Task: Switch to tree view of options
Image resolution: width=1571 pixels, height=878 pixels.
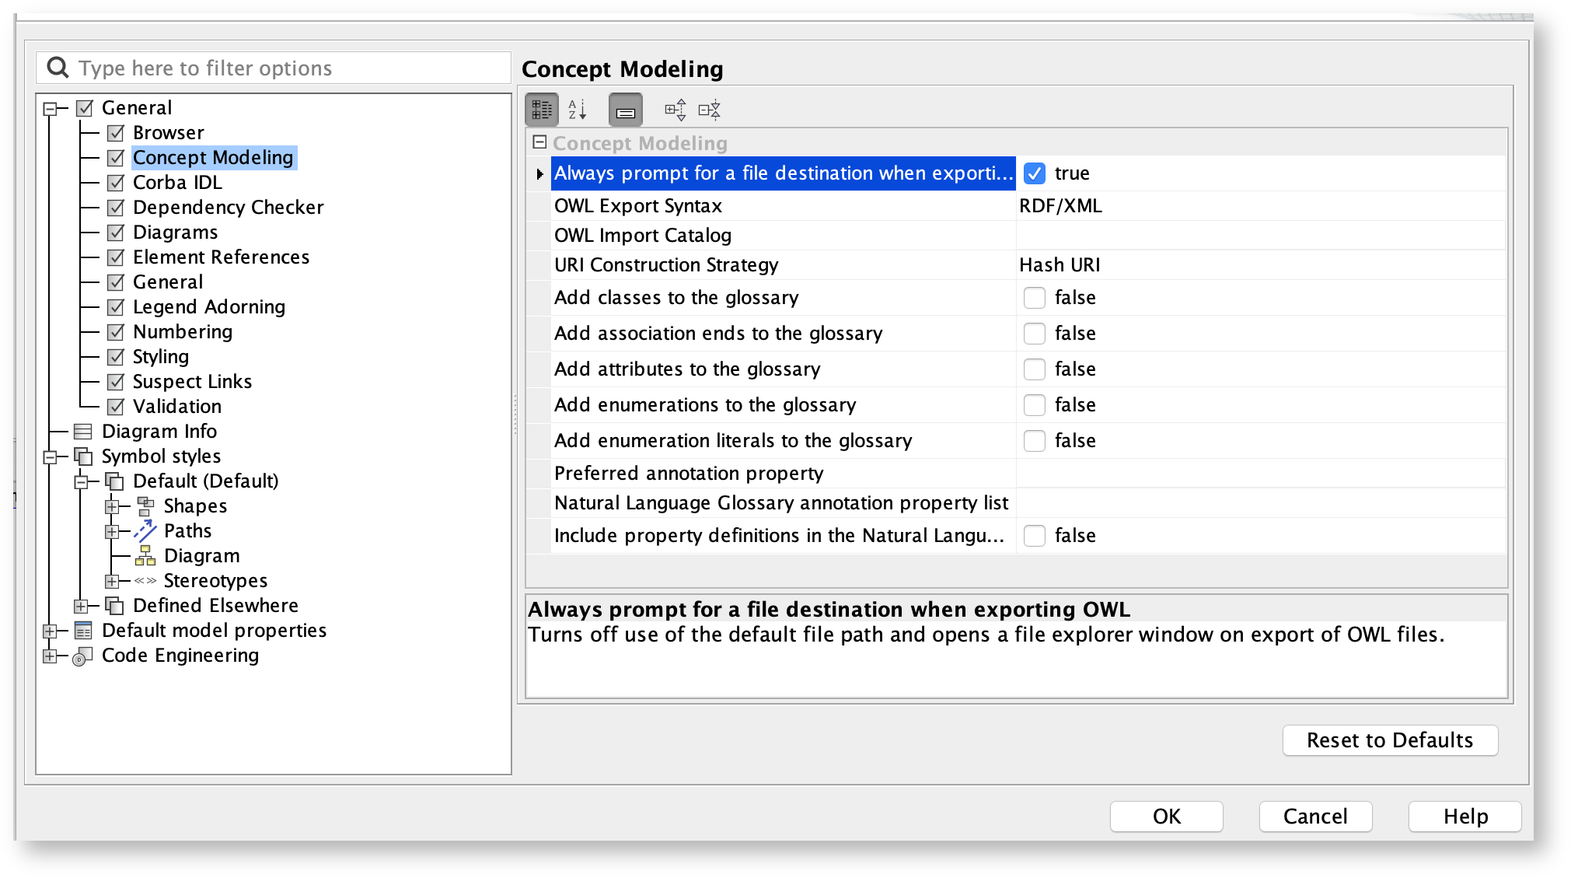Action: point(542,109)
